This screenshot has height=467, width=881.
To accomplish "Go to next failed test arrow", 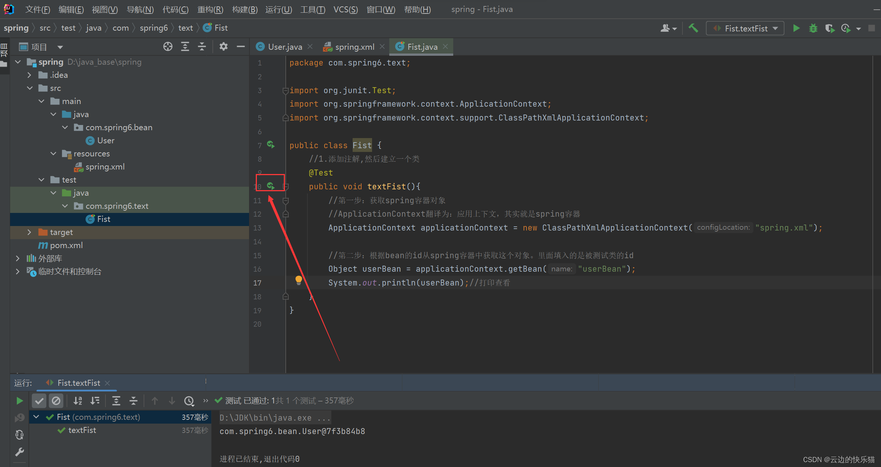I will click(x=172, y=401).
